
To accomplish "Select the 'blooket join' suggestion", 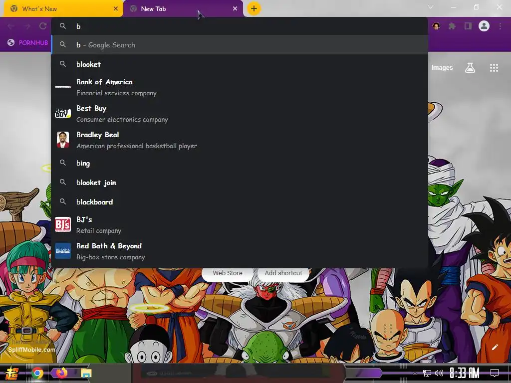I will click(x=240, y=183).
